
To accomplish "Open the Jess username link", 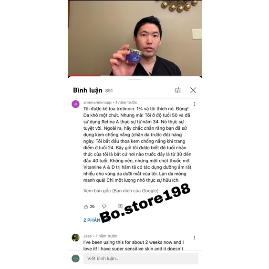I will click(x=87, y=236).
